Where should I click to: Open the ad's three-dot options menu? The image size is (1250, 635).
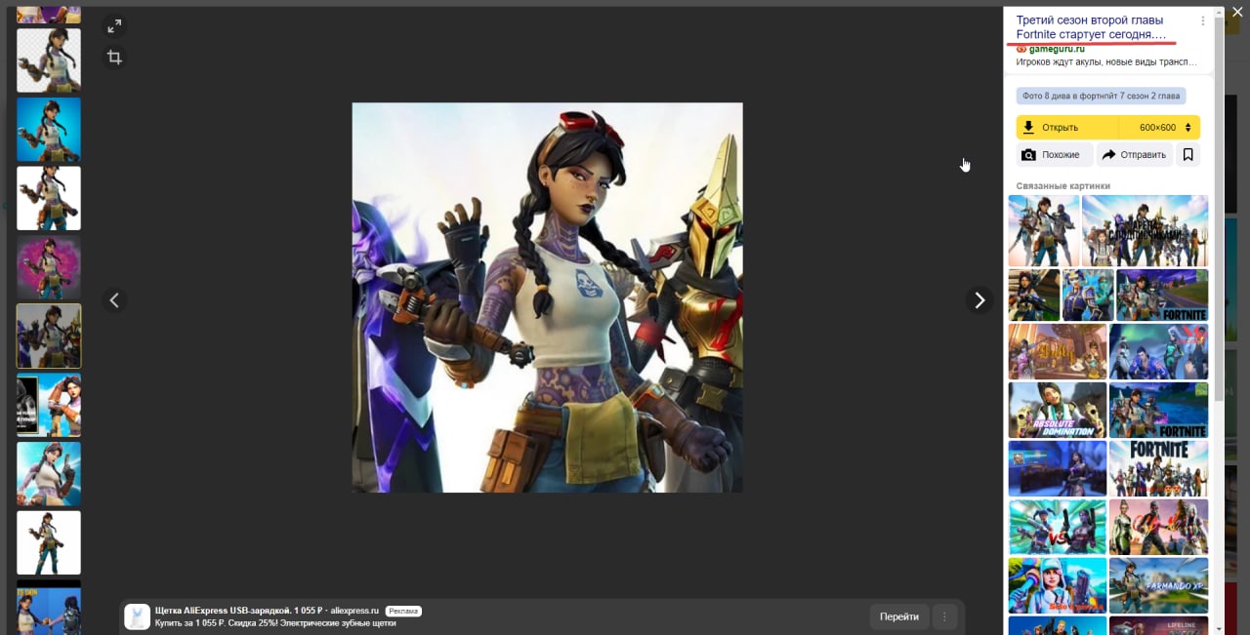943,616
